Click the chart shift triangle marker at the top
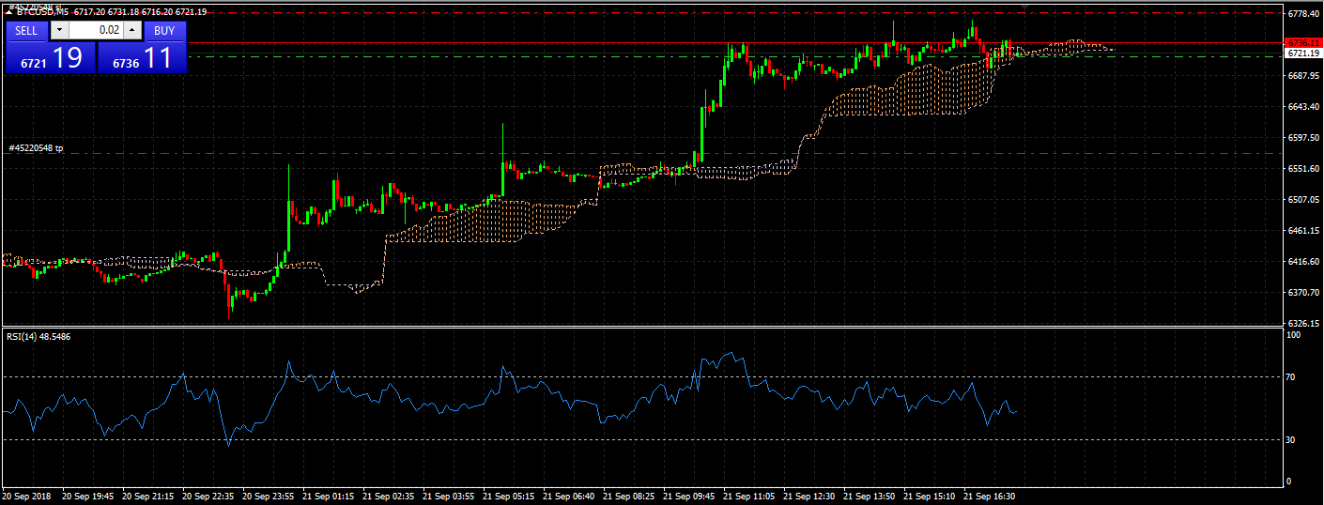 pyautogui.click(x=1024, y=7)
